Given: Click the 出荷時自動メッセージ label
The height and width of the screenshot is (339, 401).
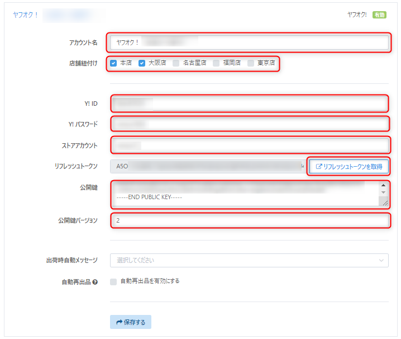Looking at the screenshot, I should click(x=72, y=260).
